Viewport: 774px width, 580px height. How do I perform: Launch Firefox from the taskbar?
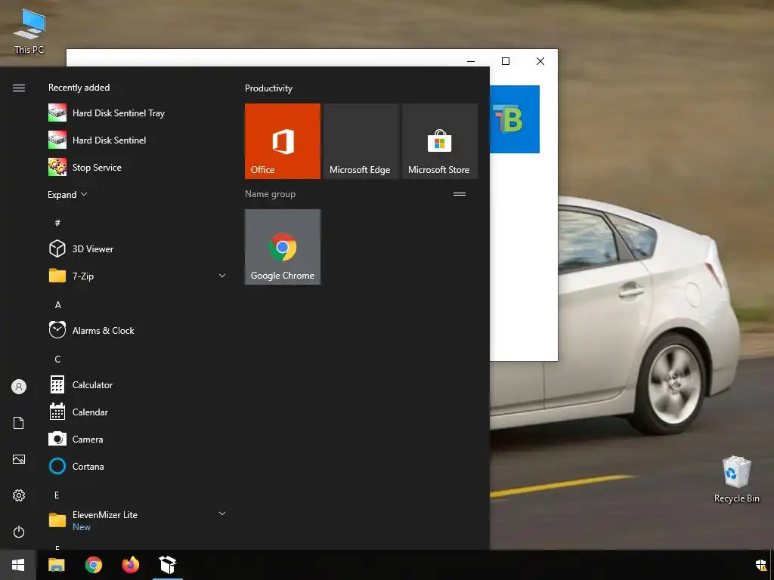click(x=131, y=565)
